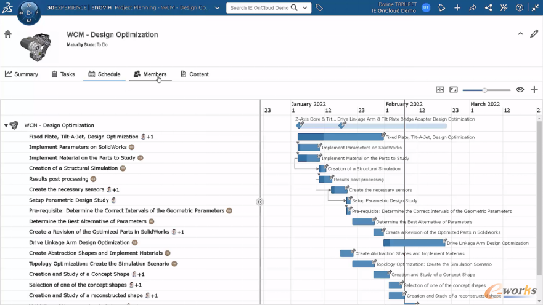Viewport: 543px width, 305px height.
Task: Open the tools icon in top bar
Action: coord(504,7)
